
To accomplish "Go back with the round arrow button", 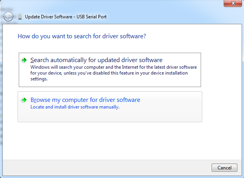I will 8,16.
